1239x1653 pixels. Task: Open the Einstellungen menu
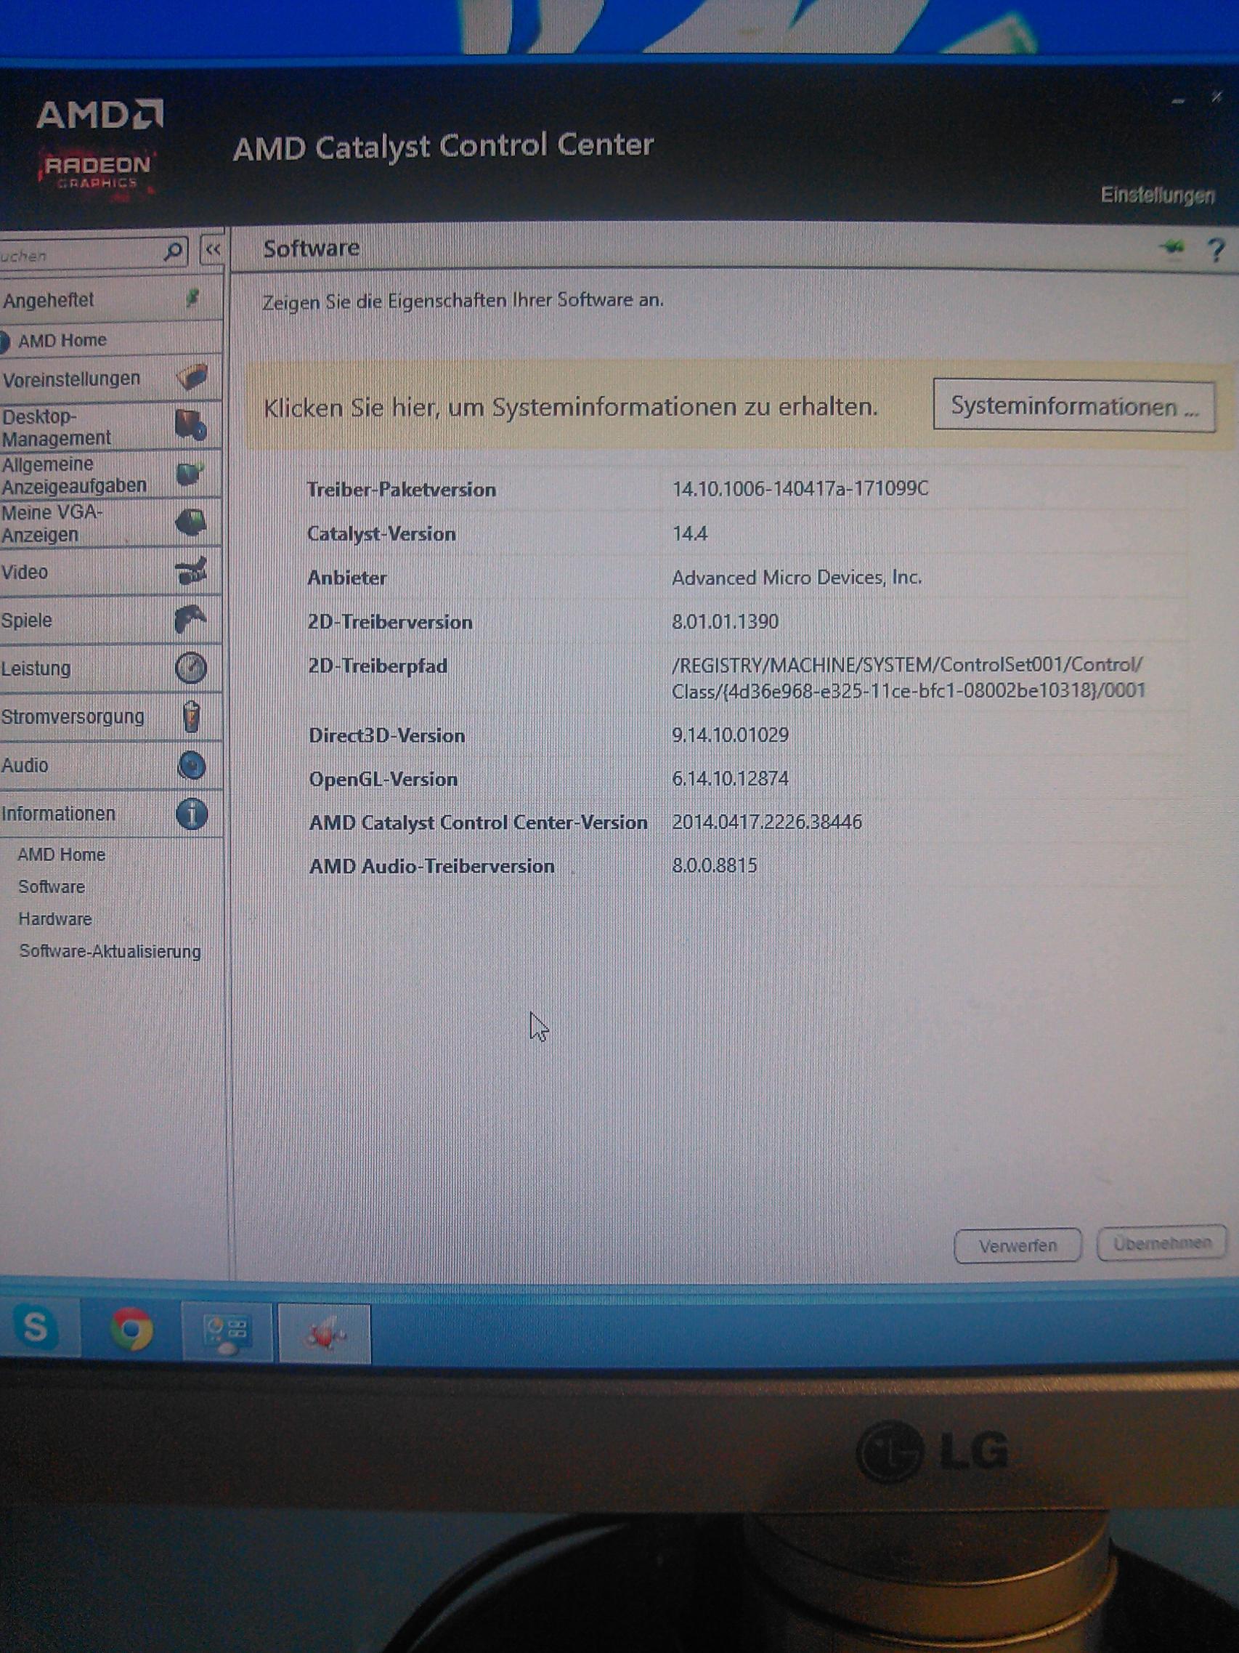pos(1158,195)
